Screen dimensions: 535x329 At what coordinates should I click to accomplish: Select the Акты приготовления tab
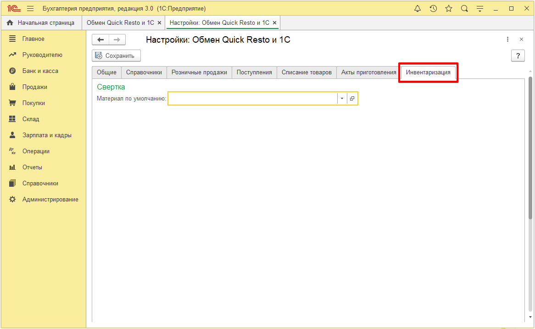tap(368, 72)
